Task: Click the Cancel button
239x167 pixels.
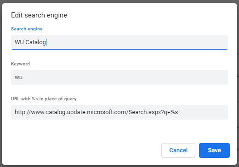Action: click(x=178, y=150)
